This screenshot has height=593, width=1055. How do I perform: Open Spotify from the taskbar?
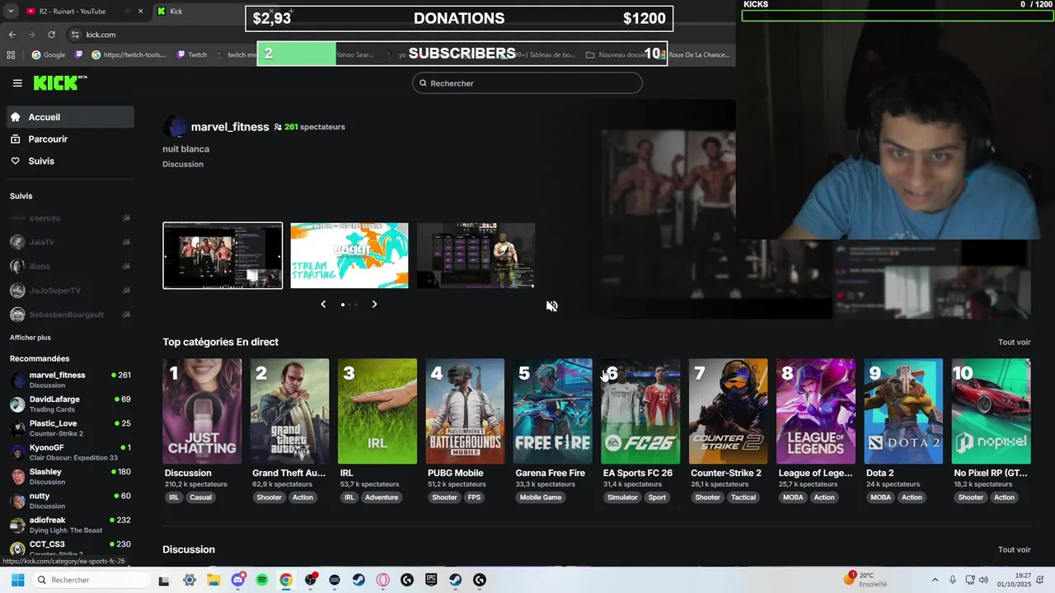pos(262,580)
